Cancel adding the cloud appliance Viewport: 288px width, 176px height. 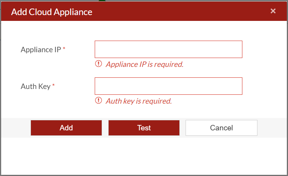point(221,128)
